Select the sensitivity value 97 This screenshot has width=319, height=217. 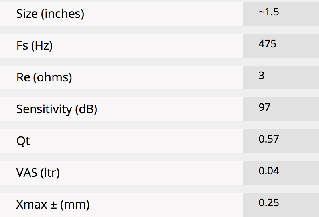coord(264,107)
